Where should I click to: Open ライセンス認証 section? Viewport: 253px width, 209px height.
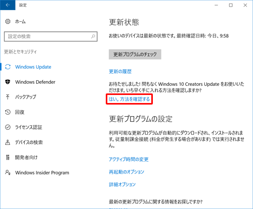pos(28,127)
